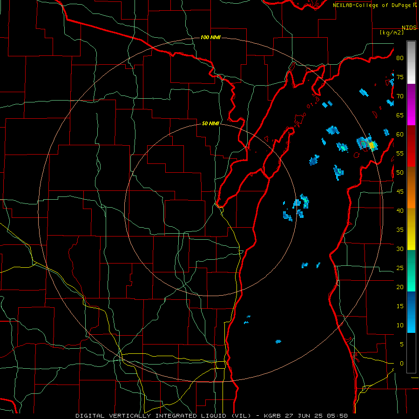The image size is (419, 419).
Task: Click the scale value "5"
Action: tap(402, 345)
